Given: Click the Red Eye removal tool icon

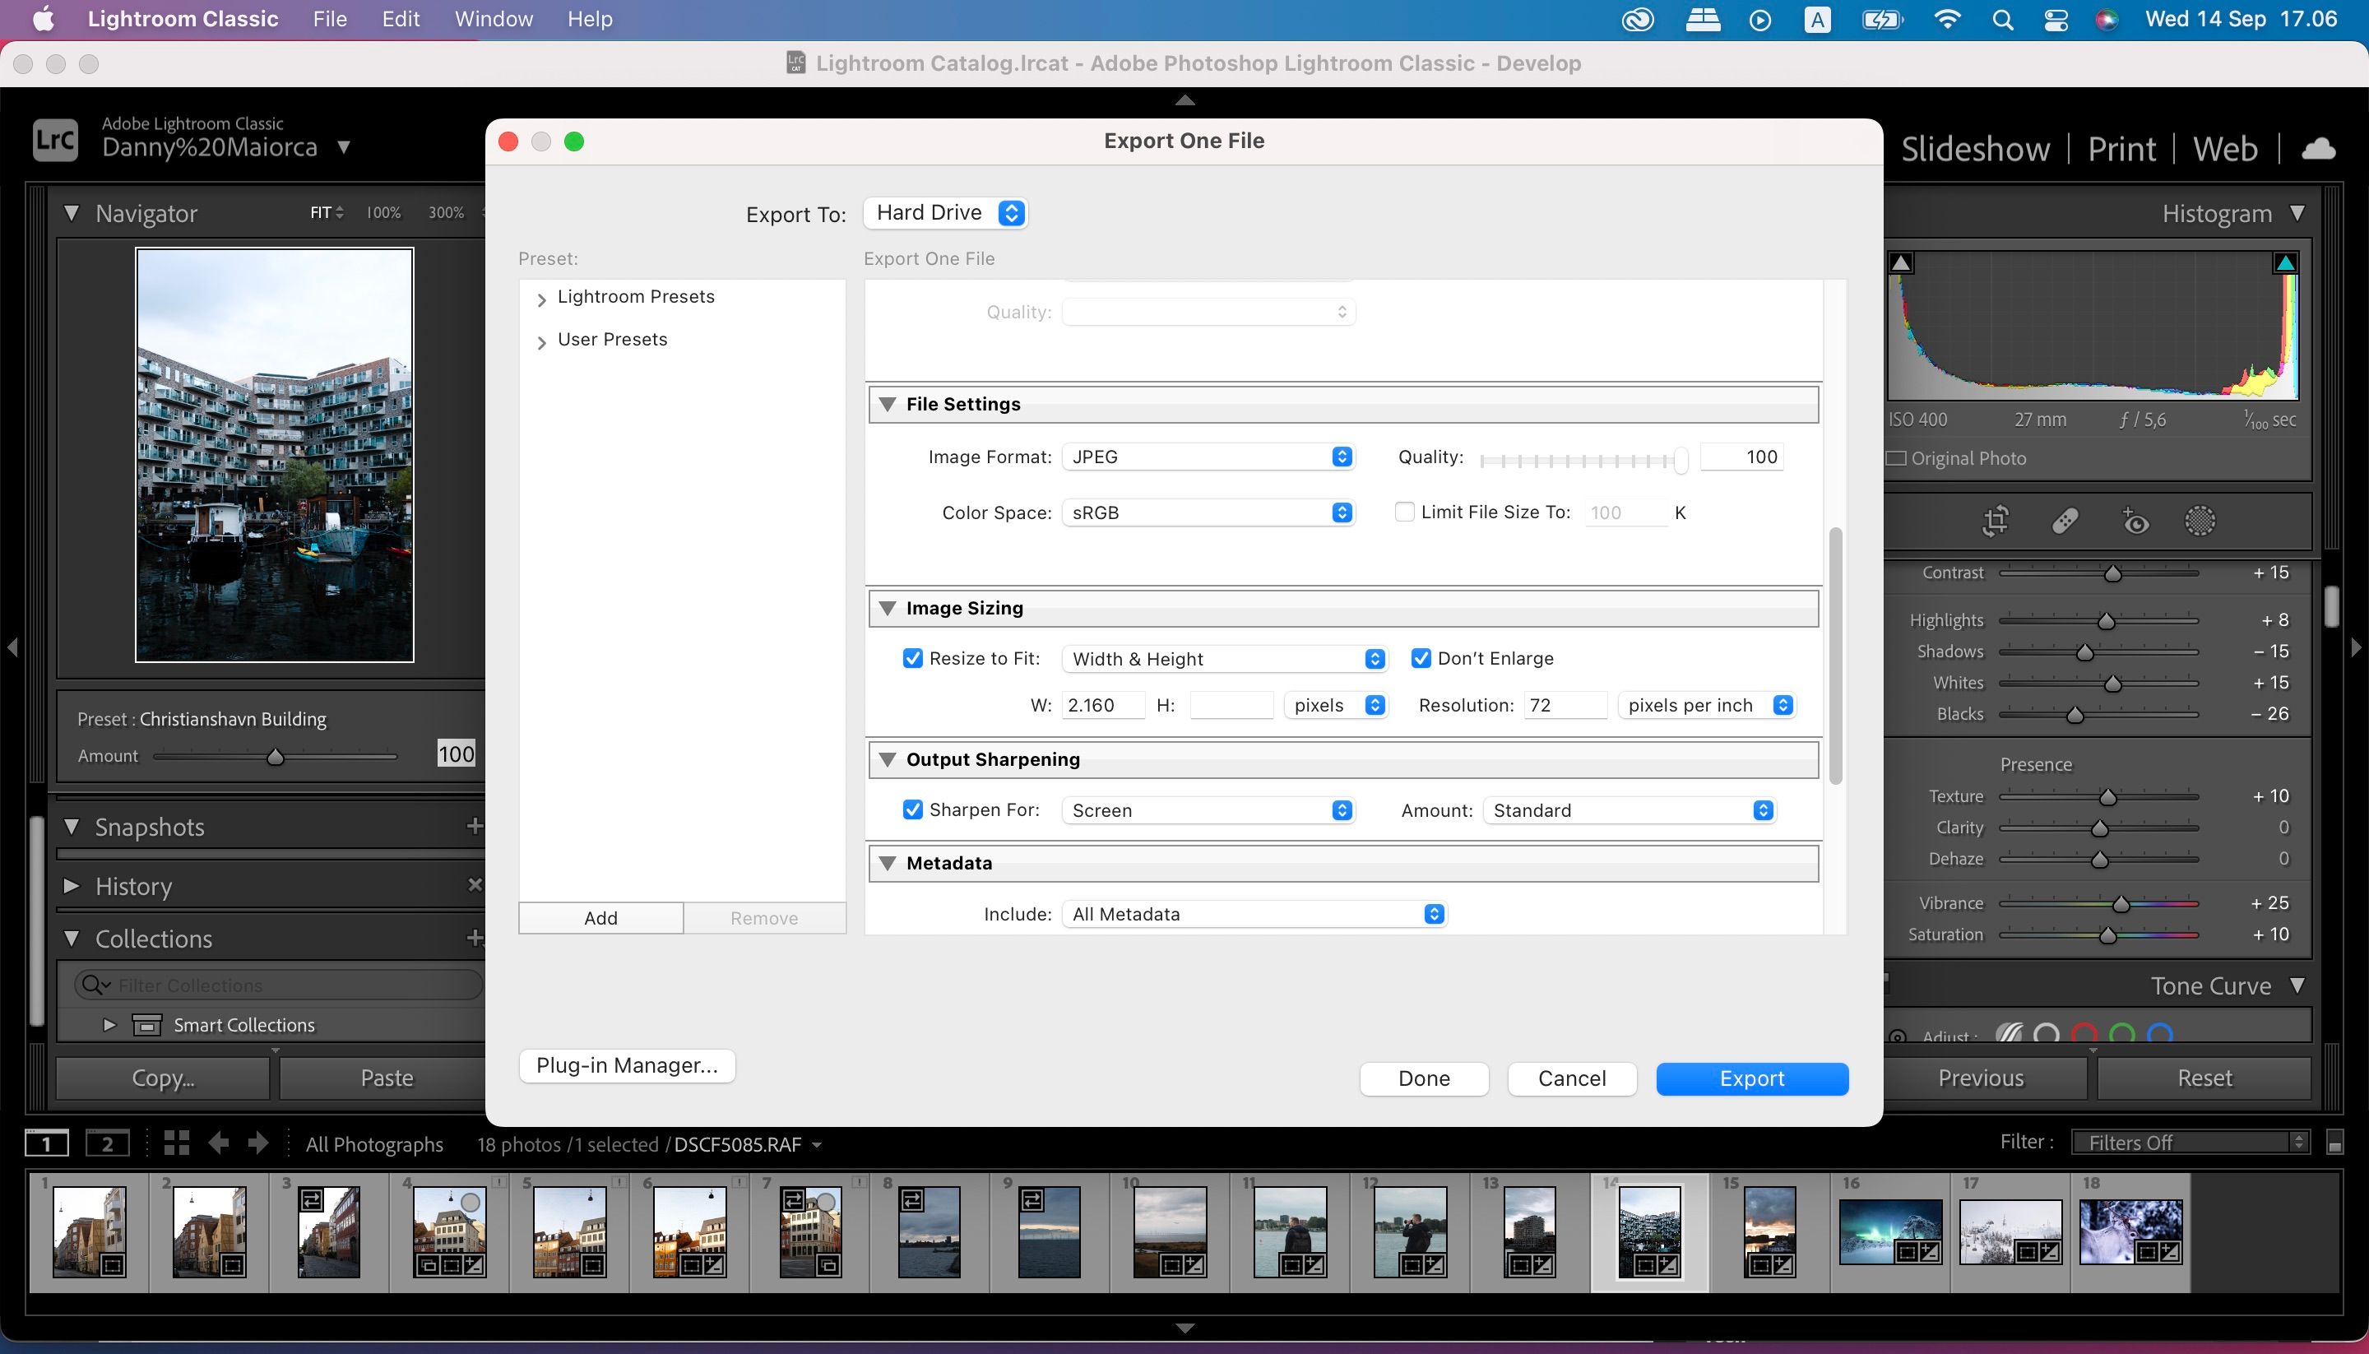Looking at the screenshot, I should [x=2138, y=521].
